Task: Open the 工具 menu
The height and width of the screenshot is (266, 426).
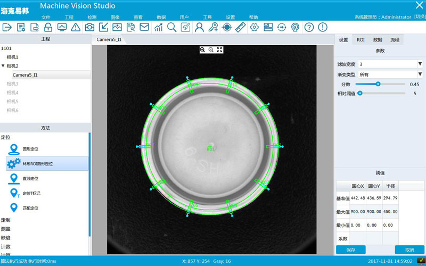Action: [207, 18]
